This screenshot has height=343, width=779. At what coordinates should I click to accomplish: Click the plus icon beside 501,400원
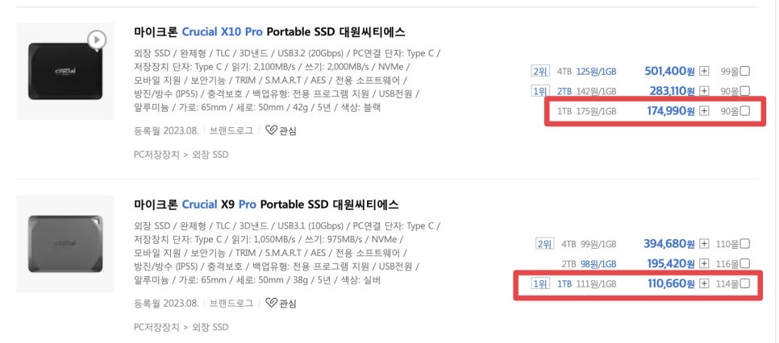coord(704,71)
